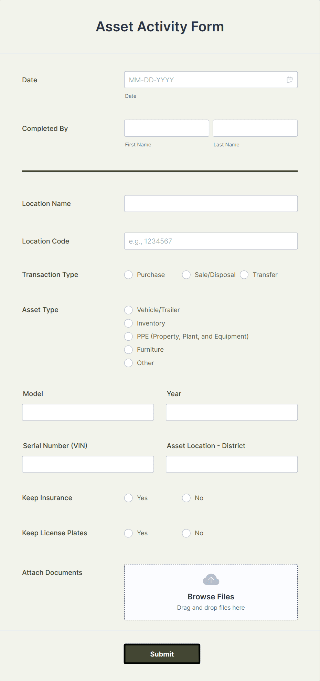Click the Location Name field

pos(211,204)
